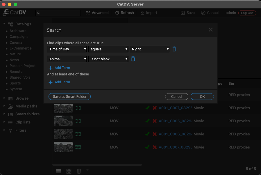Switch to grid view icon

pos(69,171)
